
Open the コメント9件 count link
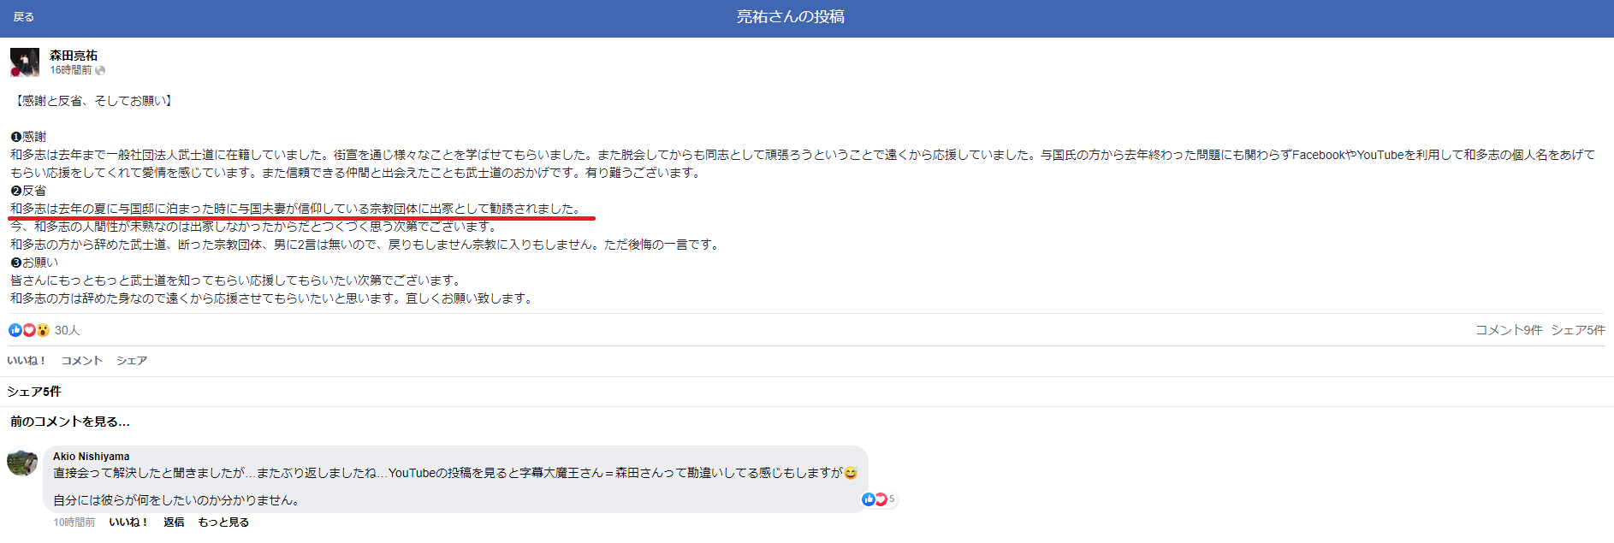(x=1508, y=330)
